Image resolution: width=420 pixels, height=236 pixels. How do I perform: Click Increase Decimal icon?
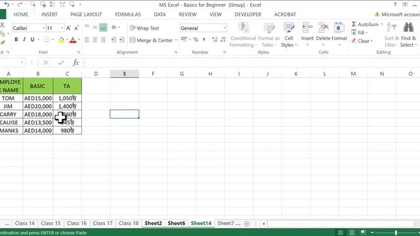[x=215, y=39]
